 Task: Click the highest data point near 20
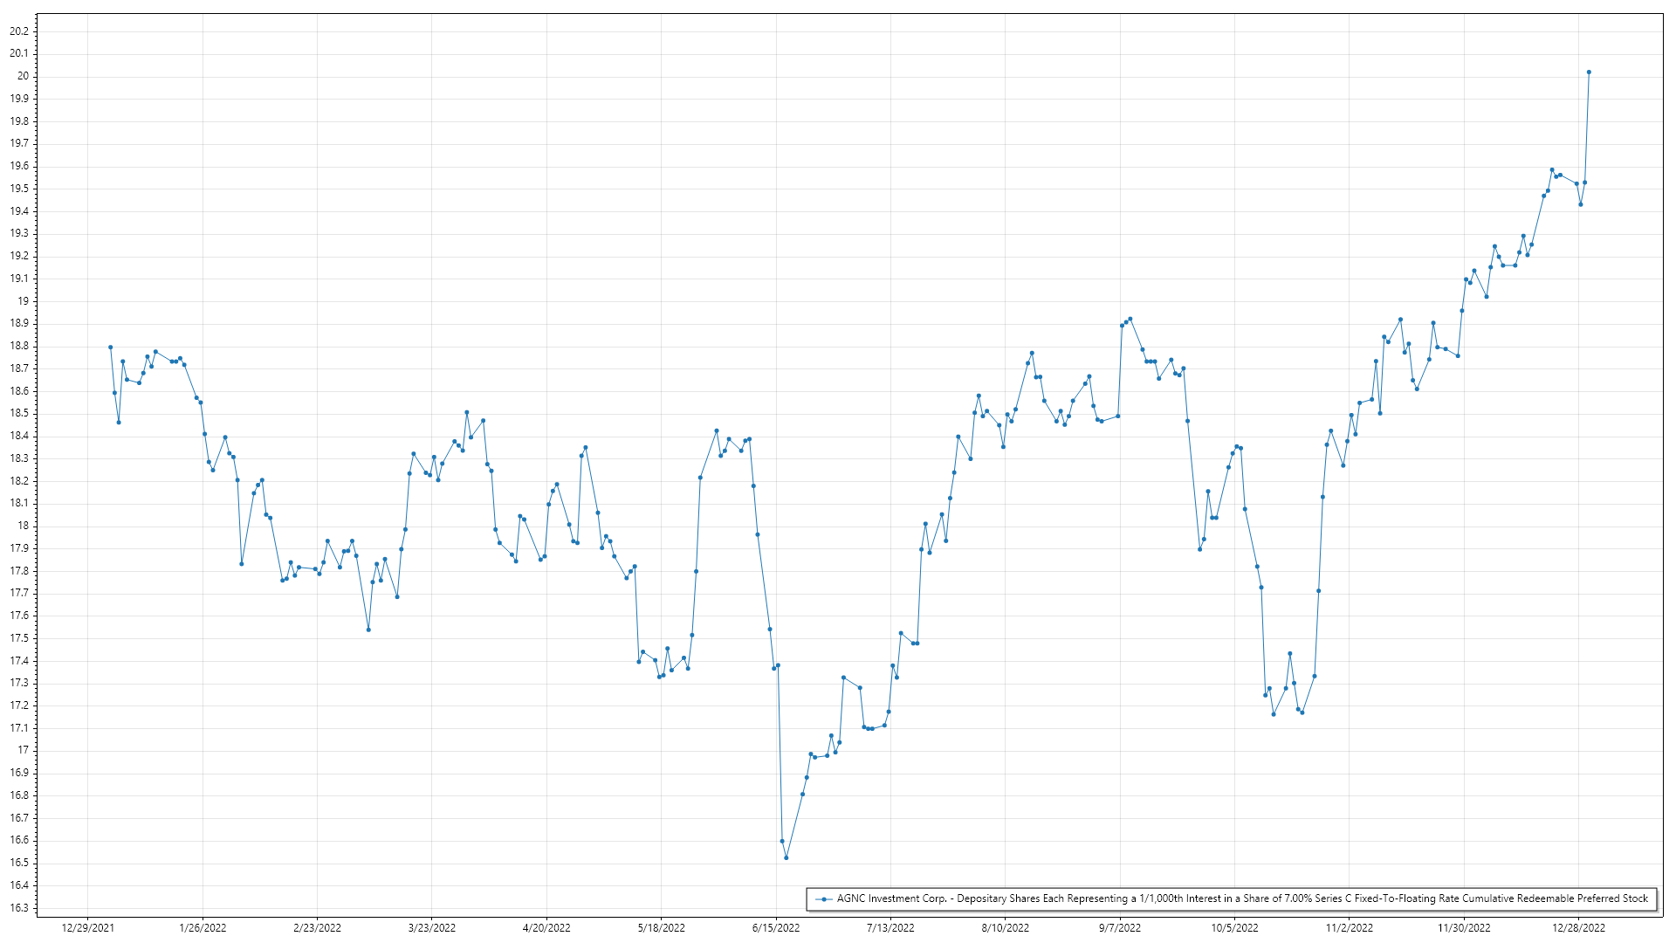(1589, 72)
